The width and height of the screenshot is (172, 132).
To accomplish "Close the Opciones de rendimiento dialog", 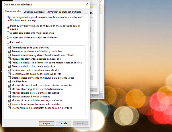I will click(x=87, y=5).
